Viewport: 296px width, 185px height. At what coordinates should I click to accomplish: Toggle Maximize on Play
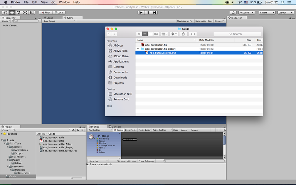[x=185, y=21]
